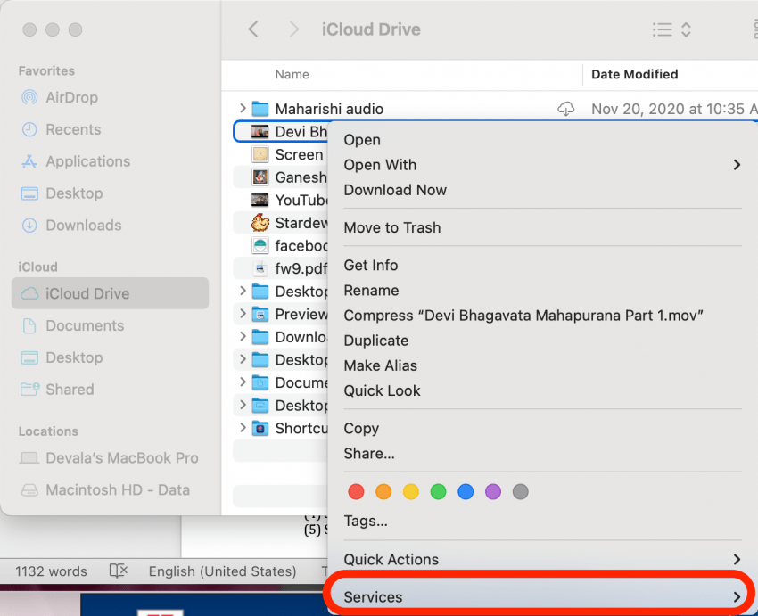Select Recents in the Favorites sidebar
The height and width of the screenshot is (616, 758).
tap(72, 129)
